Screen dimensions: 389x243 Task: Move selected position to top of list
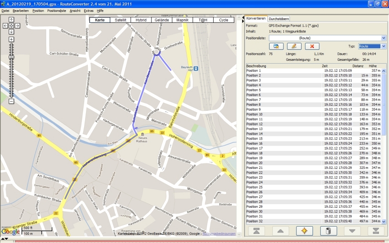[x=256, y=231]
